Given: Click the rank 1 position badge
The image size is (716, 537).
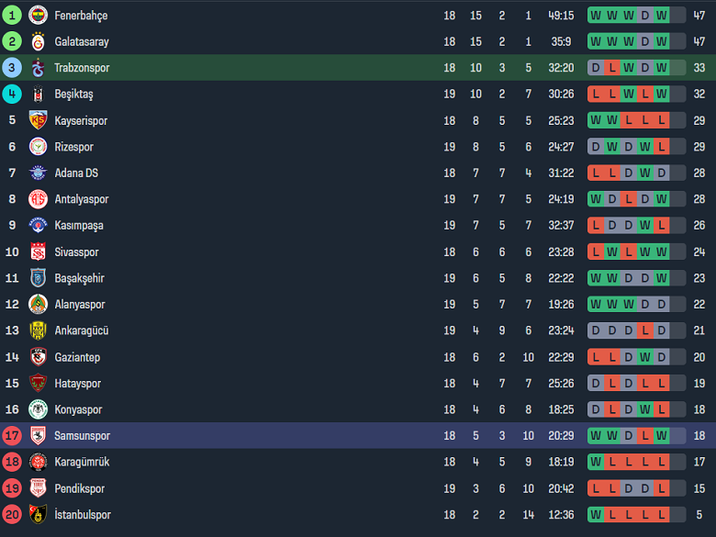Looking at the screenshot, I should coord(12,16).
